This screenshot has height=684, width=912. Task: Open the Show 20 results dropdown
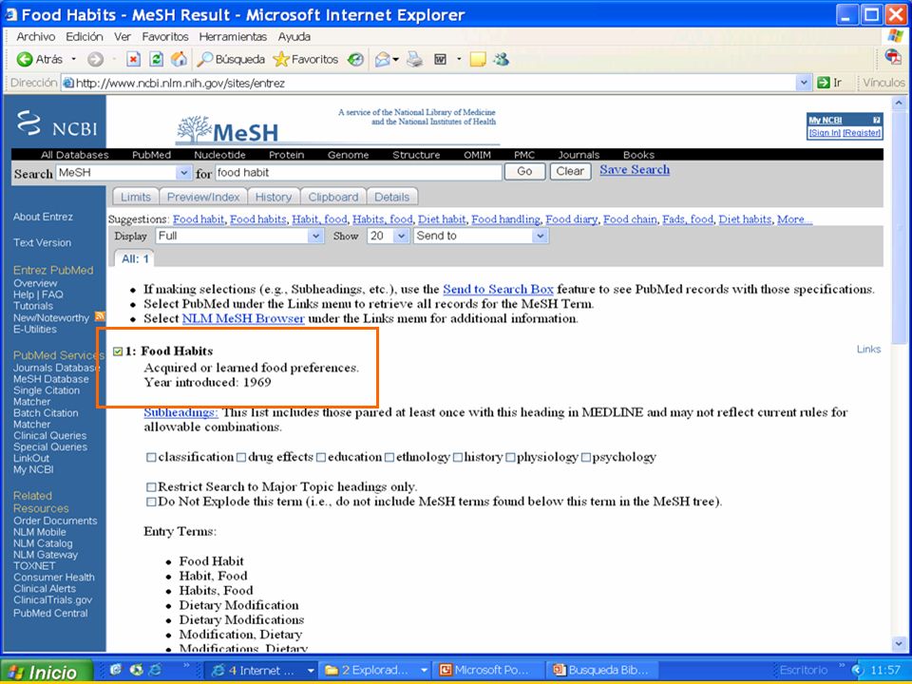pos(401,236)
